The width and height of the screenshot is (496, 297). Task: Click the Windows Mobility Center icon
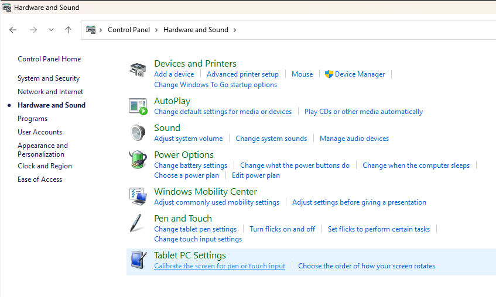point(137,196)
